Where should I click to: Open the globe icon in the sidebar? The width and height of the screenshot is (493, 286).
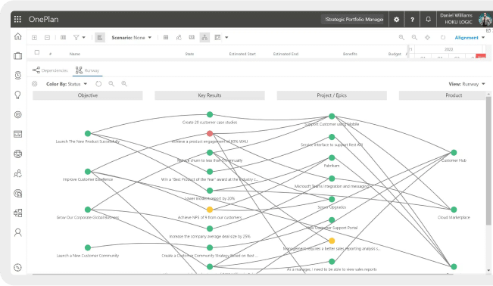point(18,154)
